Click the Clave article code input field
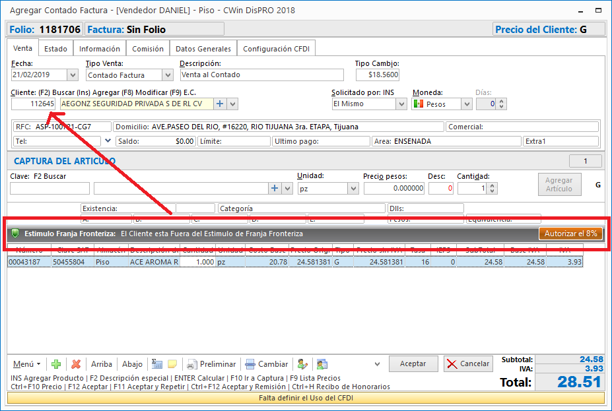The image size is (612, 411). click(50, 189)
